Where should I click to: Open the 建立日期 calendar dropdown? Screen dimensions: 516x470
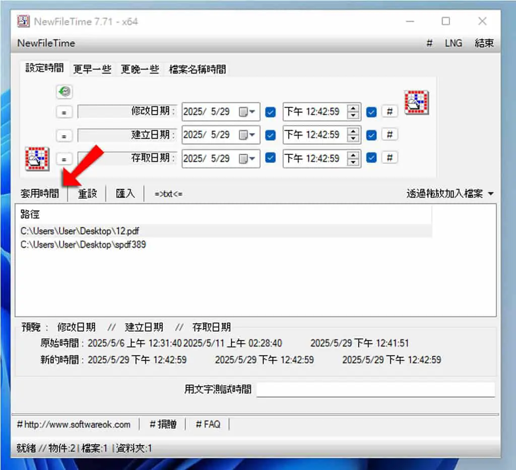coord(247,135)
